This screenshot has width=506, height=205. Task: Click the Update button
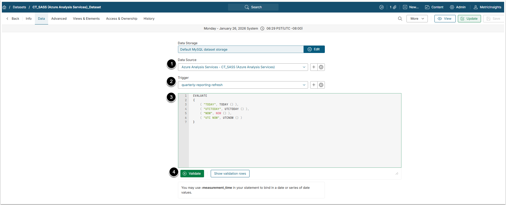coord(469,19)
